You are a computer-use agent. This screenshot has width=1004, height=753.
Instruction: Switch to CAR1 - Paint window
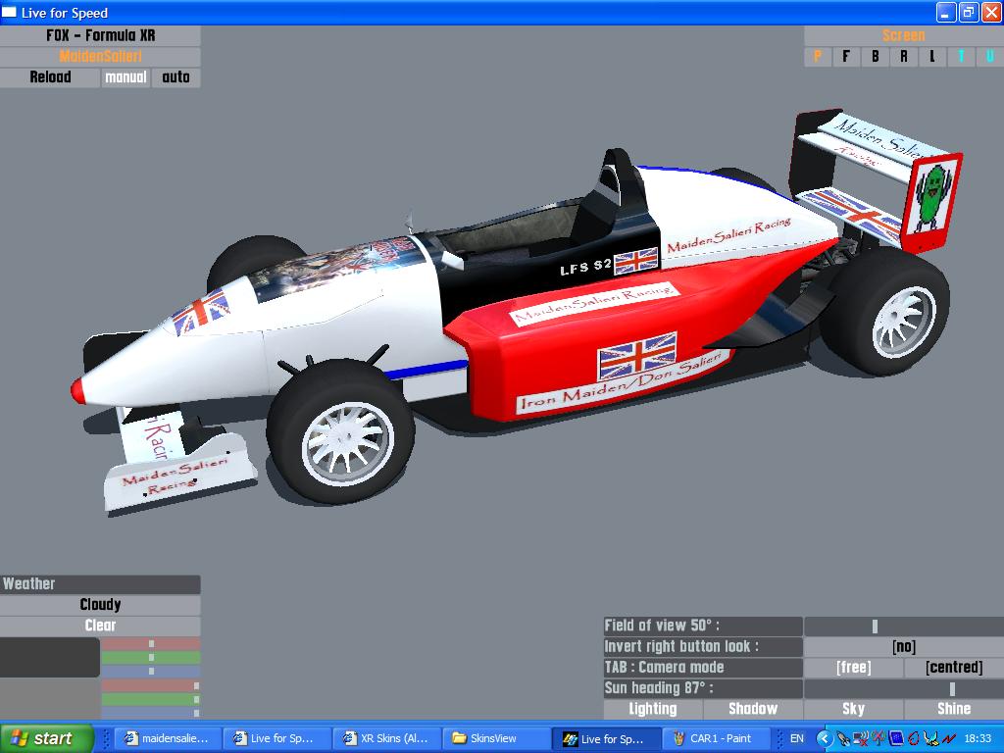[716, 738]
